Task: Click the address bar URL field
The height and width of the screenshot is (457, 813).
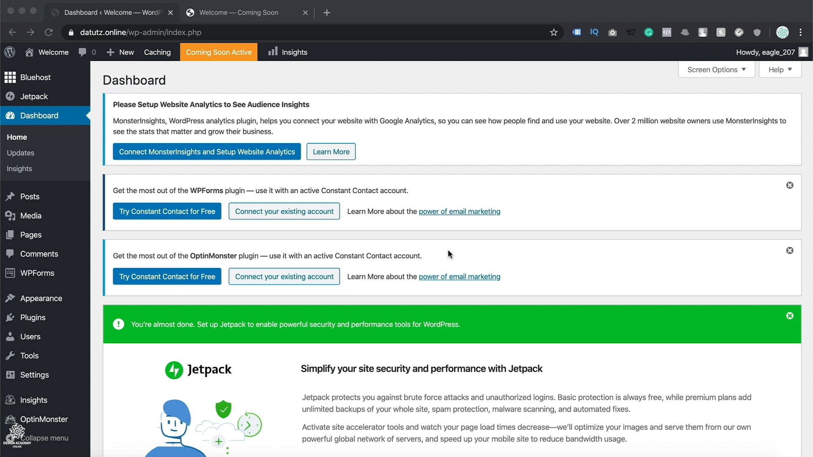Action: pyautogui.click(x=312, y=32)
